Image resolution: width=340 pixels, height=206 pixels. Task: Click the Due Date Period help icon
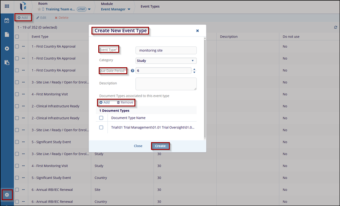coord(132,71)
